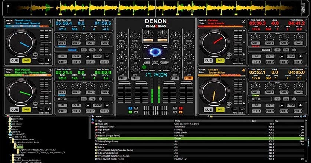Toggle FX2 on deck 1
The image size is (311, 163).
click(92, 50)
